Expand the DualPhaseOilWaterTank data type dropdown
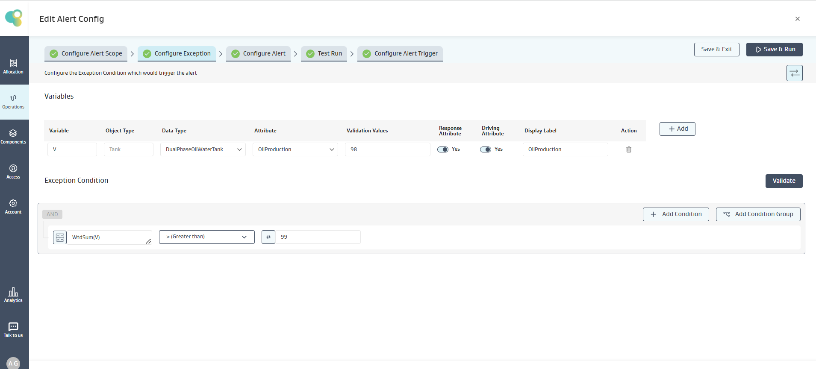This screenshot has width=816, height=369. 203,149
